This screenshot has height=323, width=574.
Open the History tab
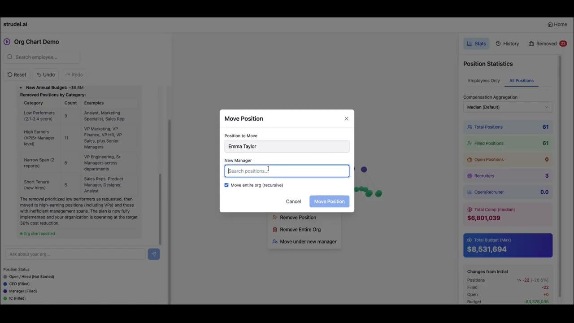[507, 44]
